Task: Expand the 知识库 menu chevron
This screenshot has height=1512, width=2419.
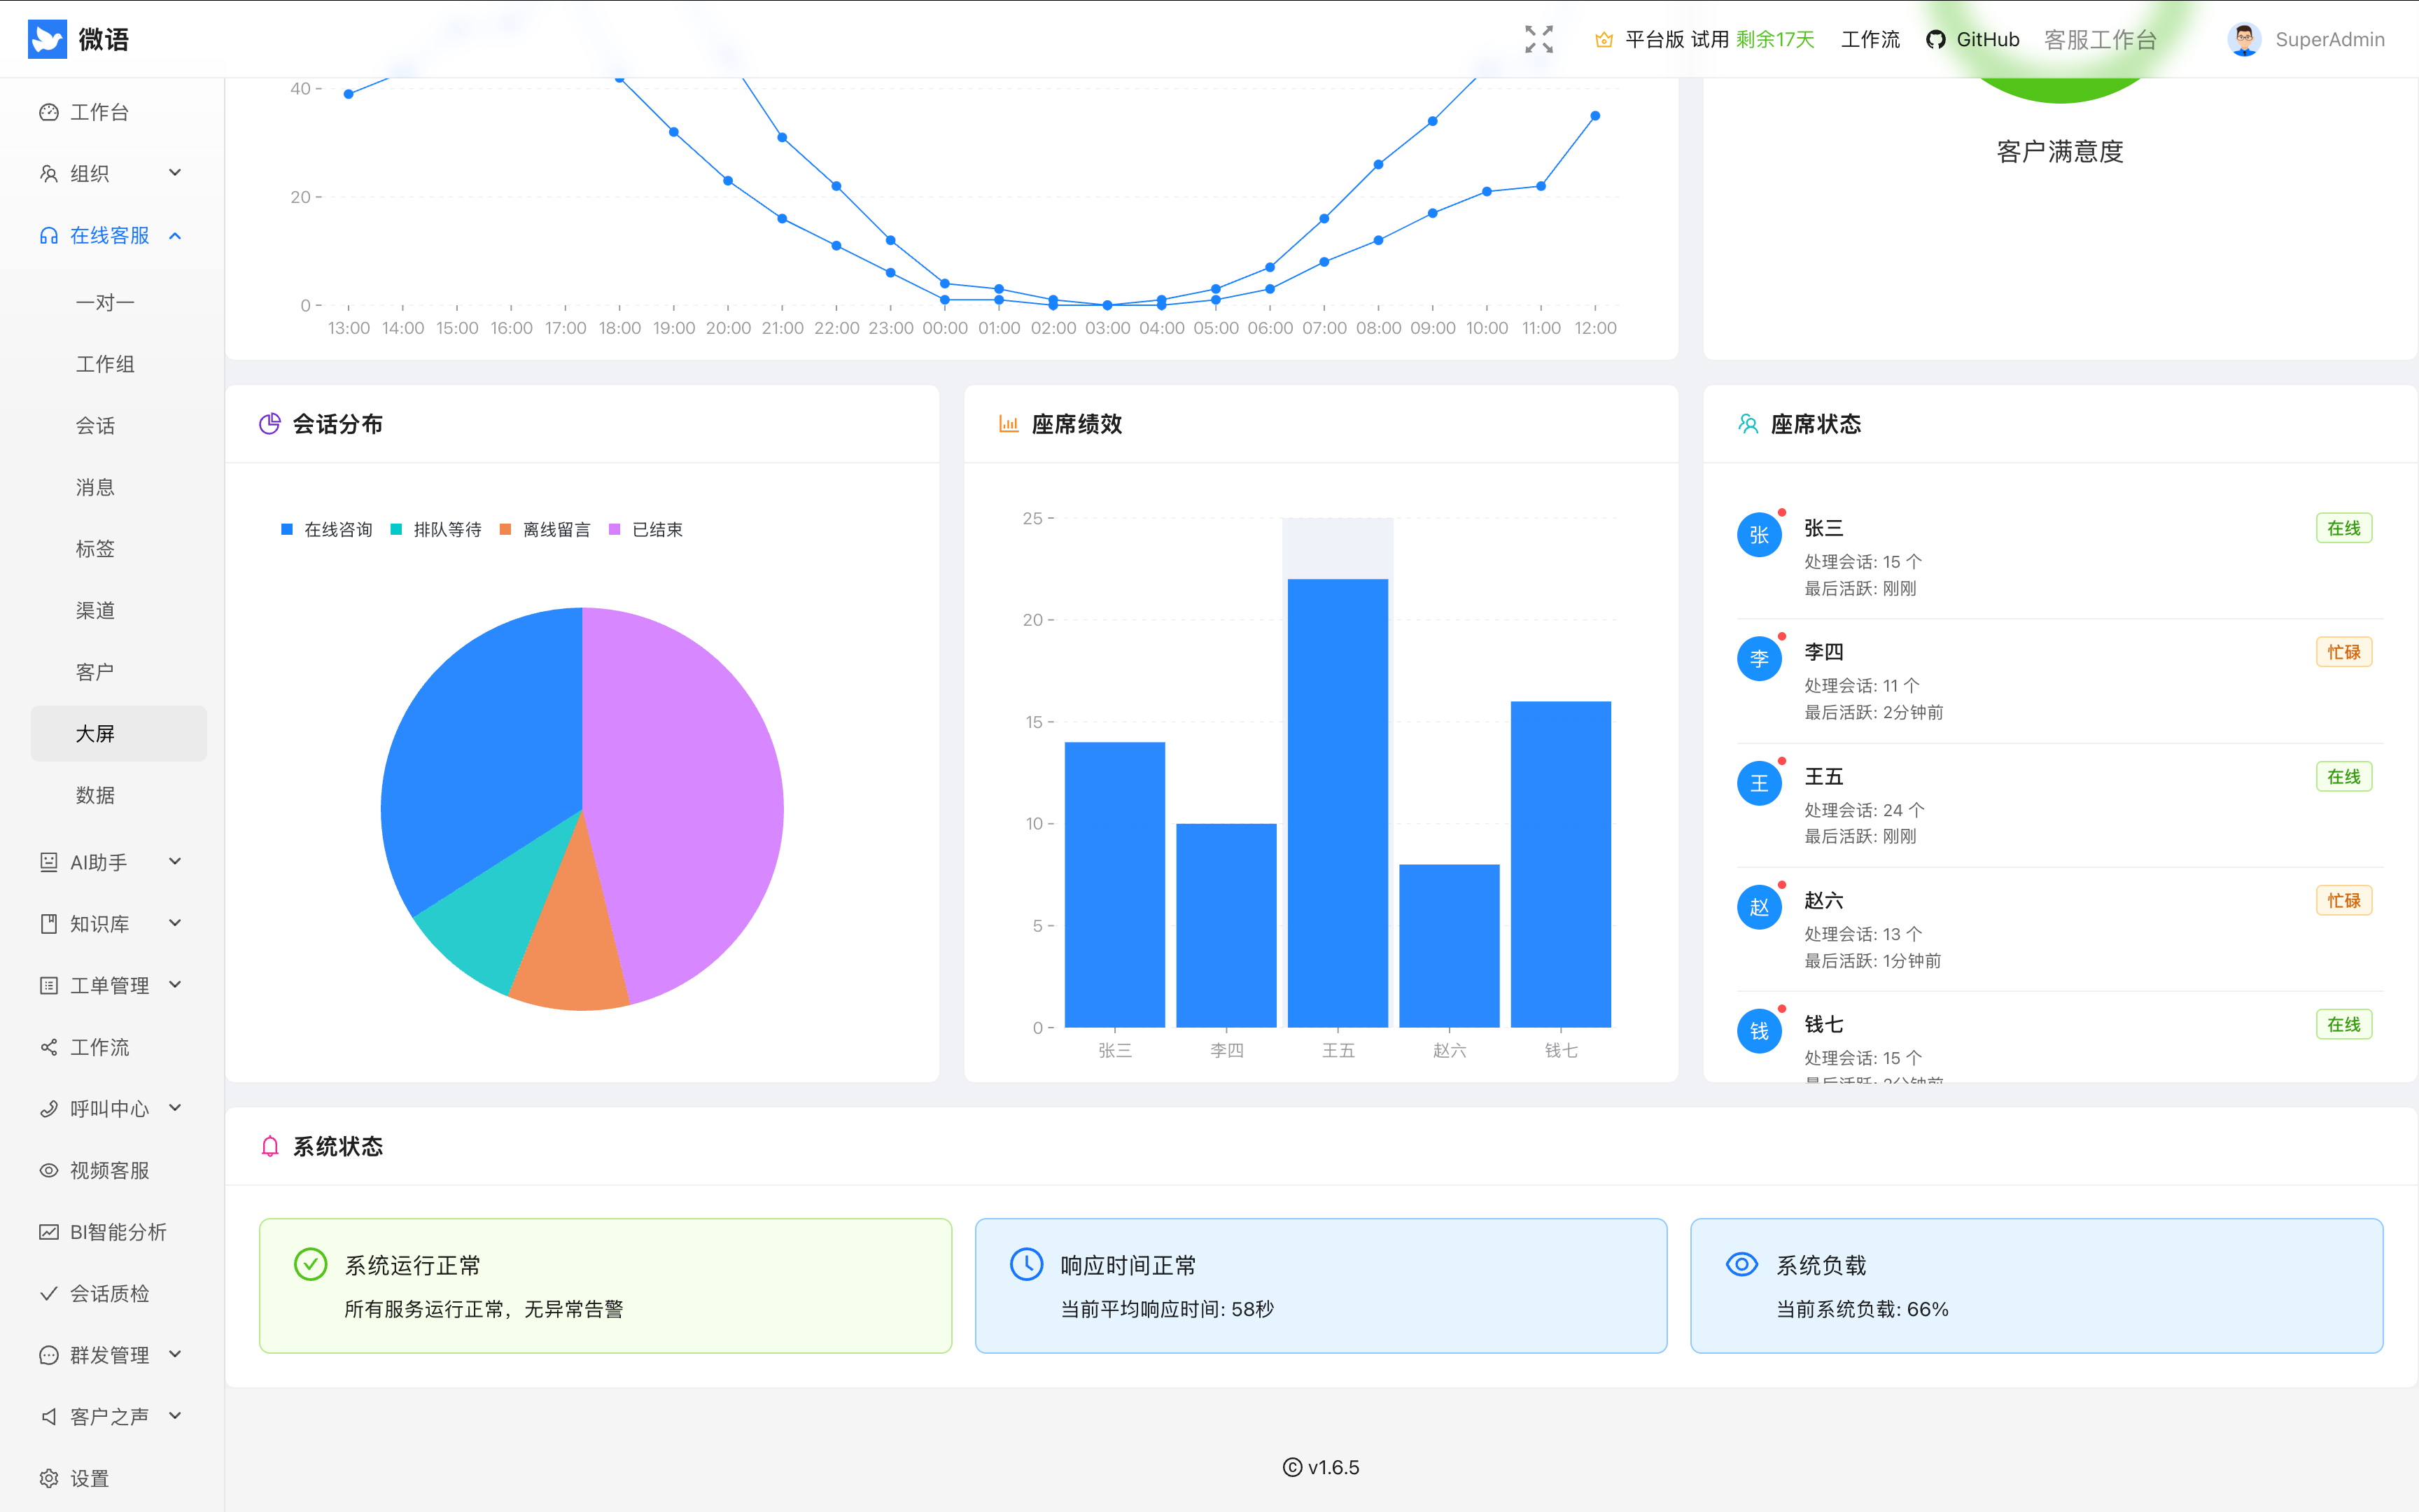Action: [x=175, y=923]
